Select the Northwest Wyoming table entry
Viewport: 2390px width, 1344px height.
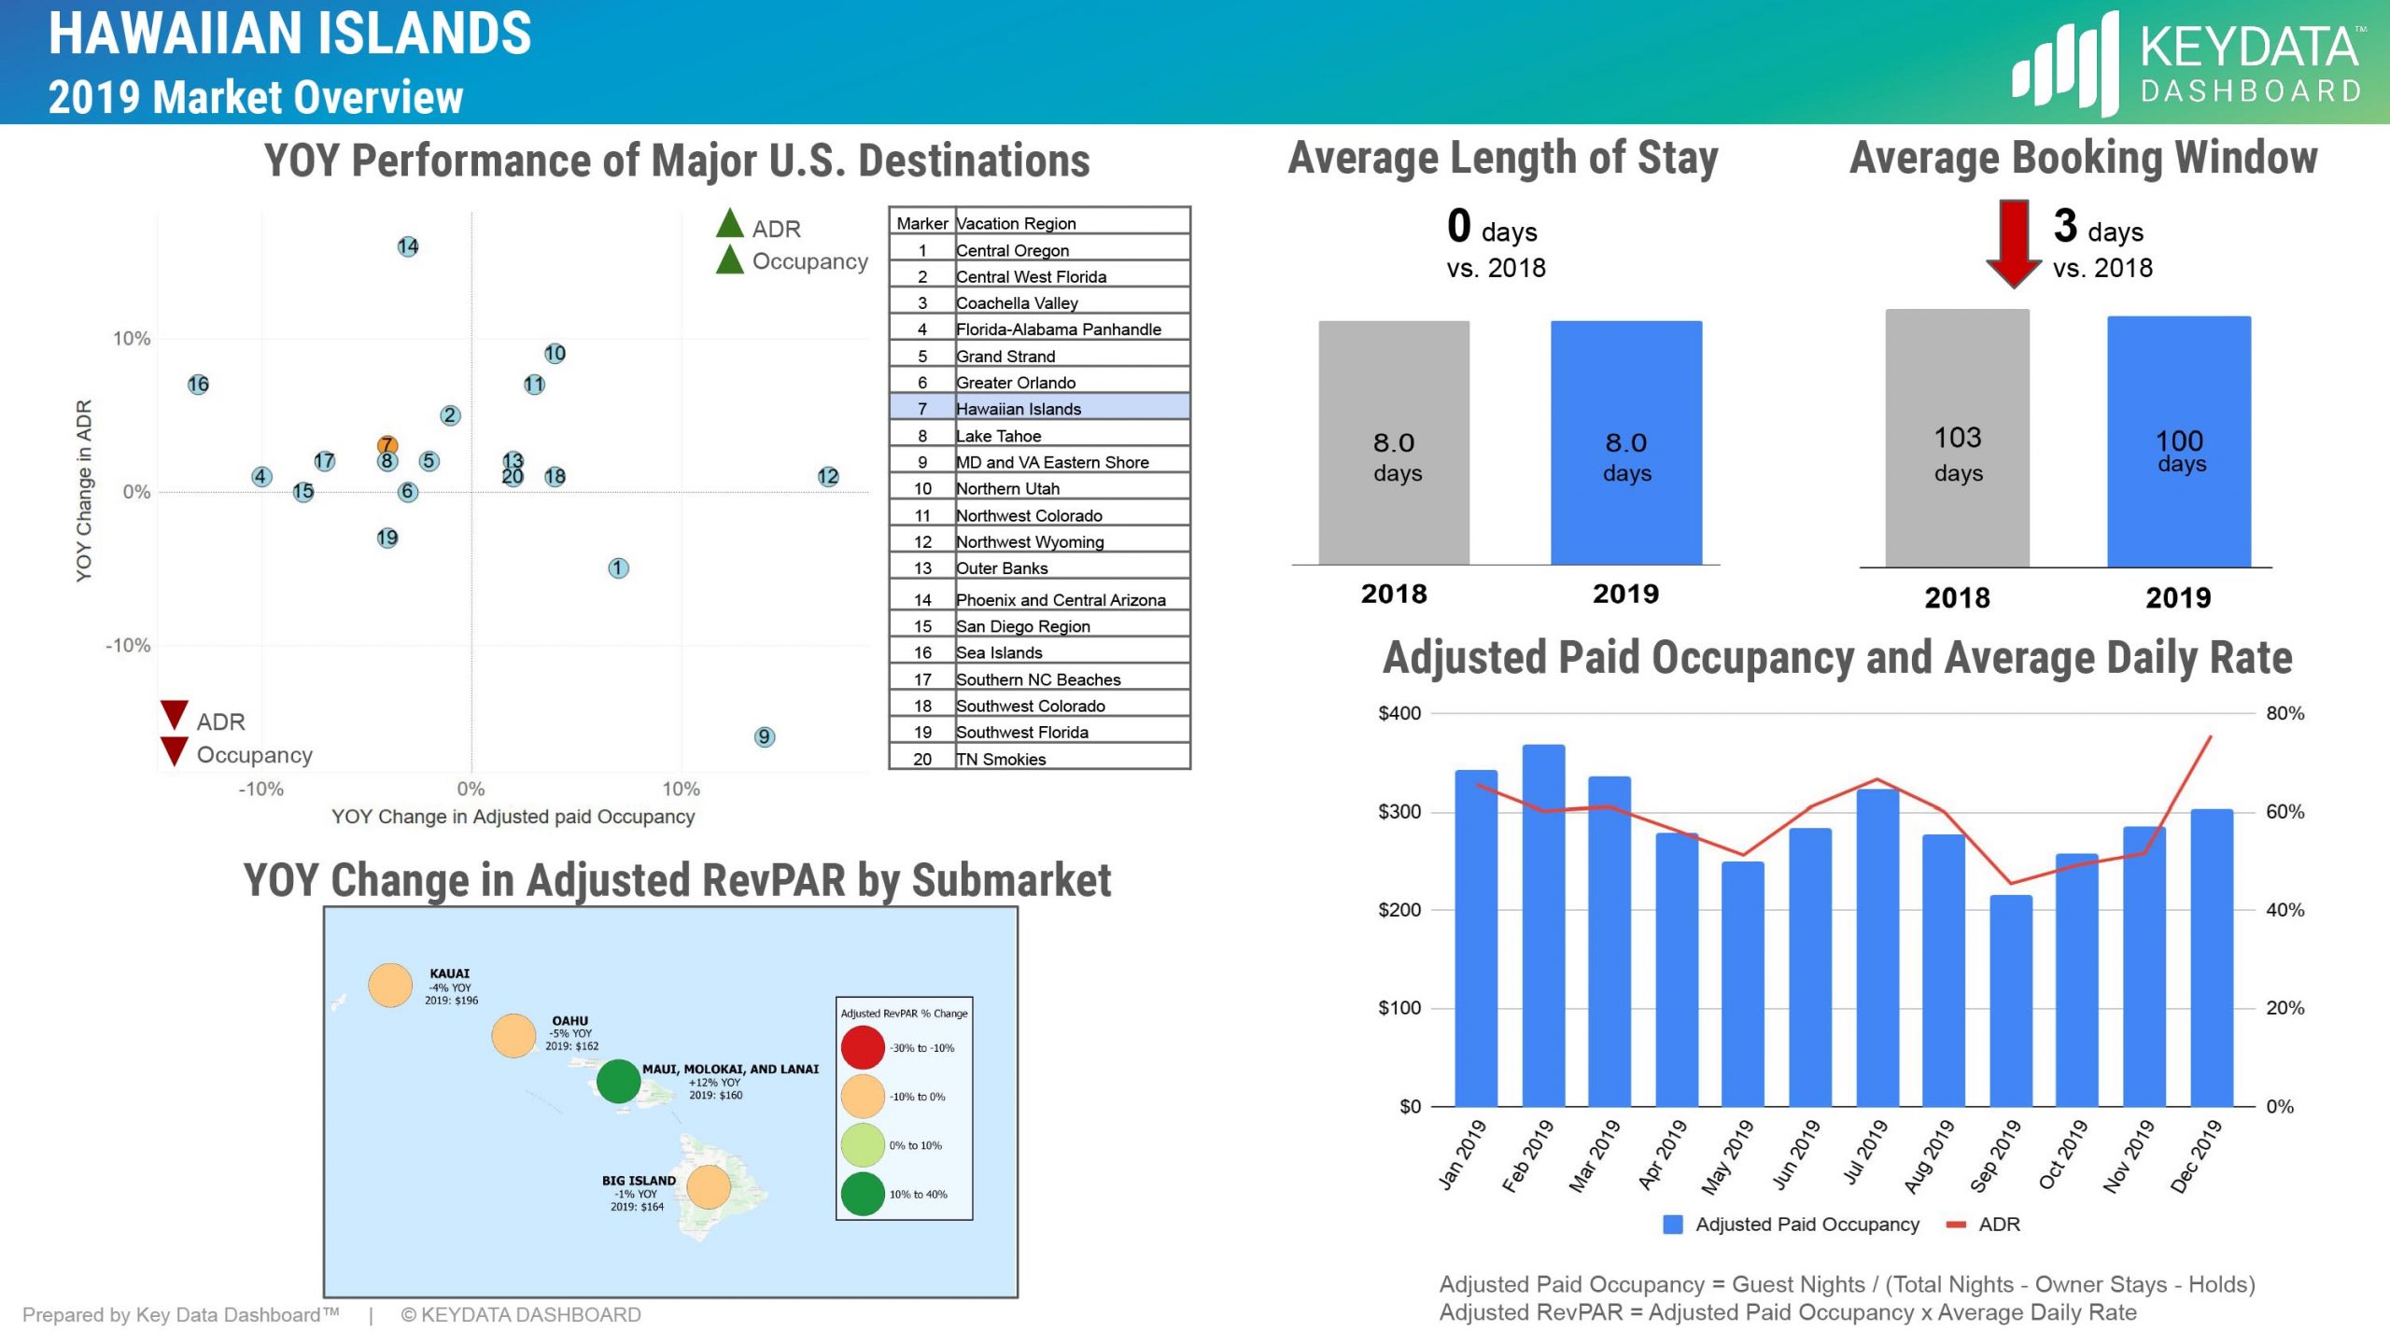pos(1029,541)
